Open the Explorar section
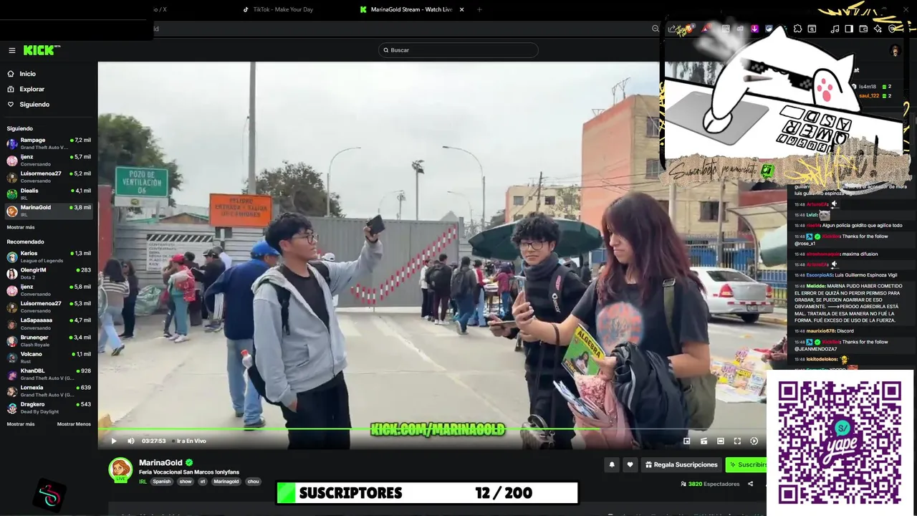This screenshot has height=516, width=917. 32,89
